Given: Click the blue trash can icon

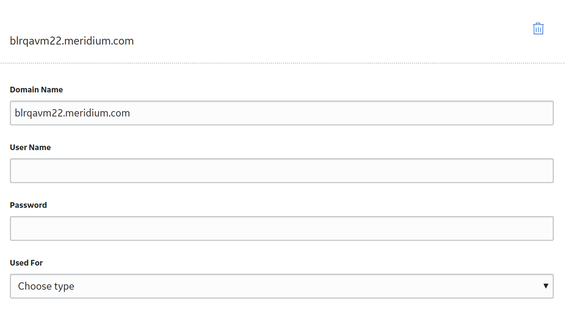Looking at the screenshot, I should pos(538,29).
